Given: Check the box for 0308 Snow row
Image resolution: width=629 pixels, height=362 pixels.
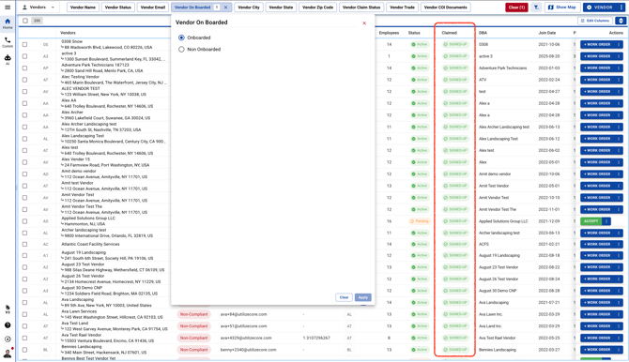Looking at the screenshot, I should point(24,44).
